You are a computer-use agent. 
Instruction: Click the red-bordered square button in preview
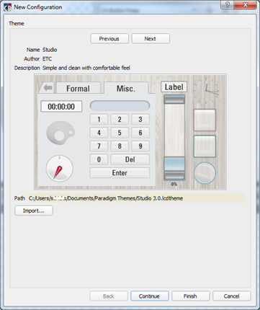click(205, 120)
